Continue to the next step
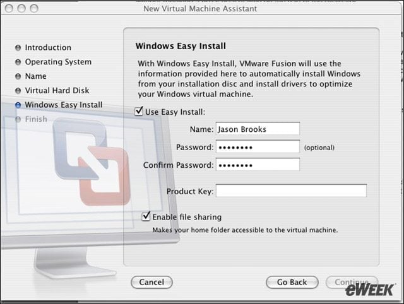 tap(352, 282)
